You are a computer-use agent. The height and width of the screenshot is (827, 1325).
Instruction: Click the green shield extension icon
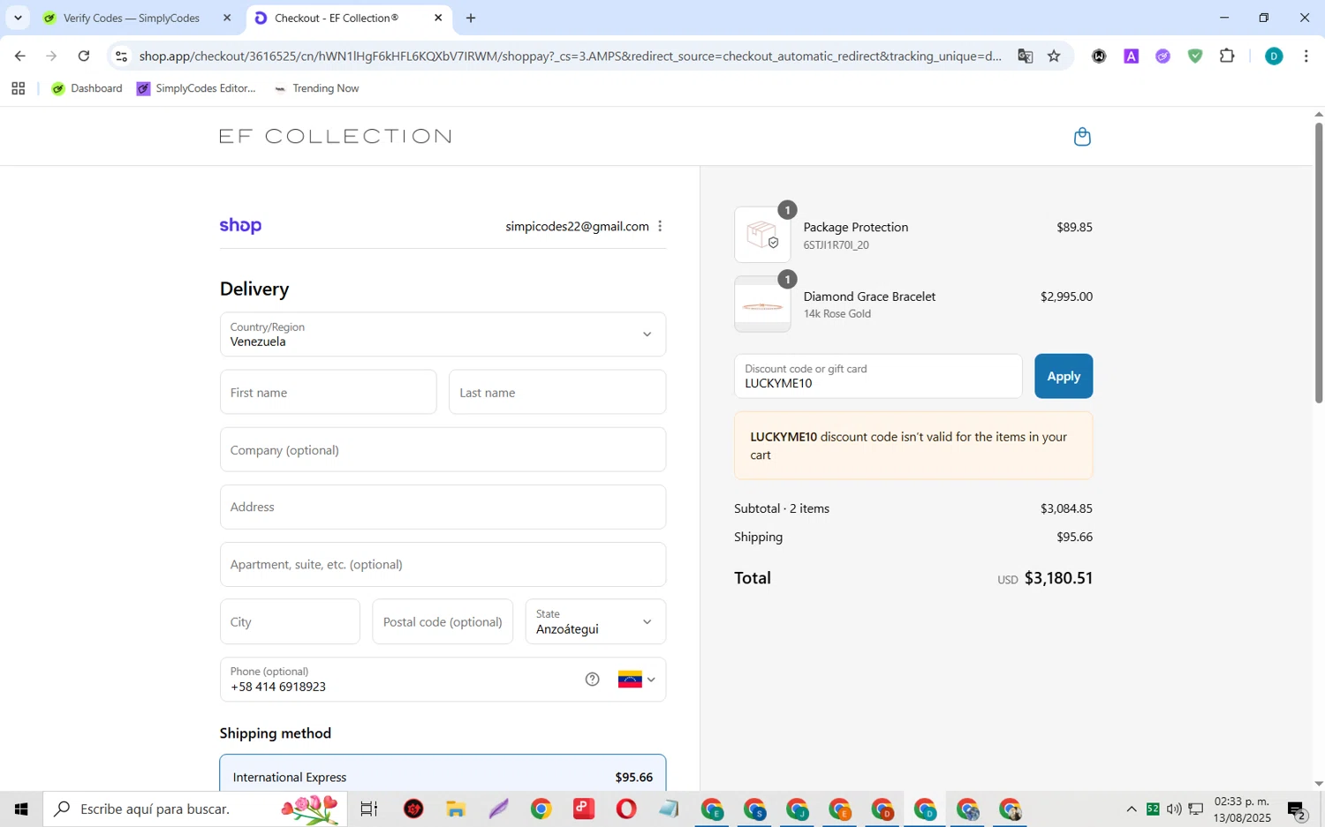pos(1195,56)
